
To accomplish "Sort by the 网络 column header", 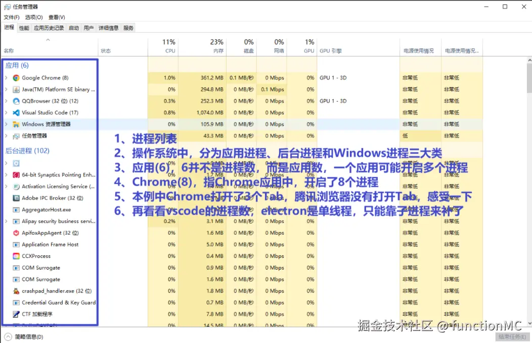I will click(x=272, y=47).
